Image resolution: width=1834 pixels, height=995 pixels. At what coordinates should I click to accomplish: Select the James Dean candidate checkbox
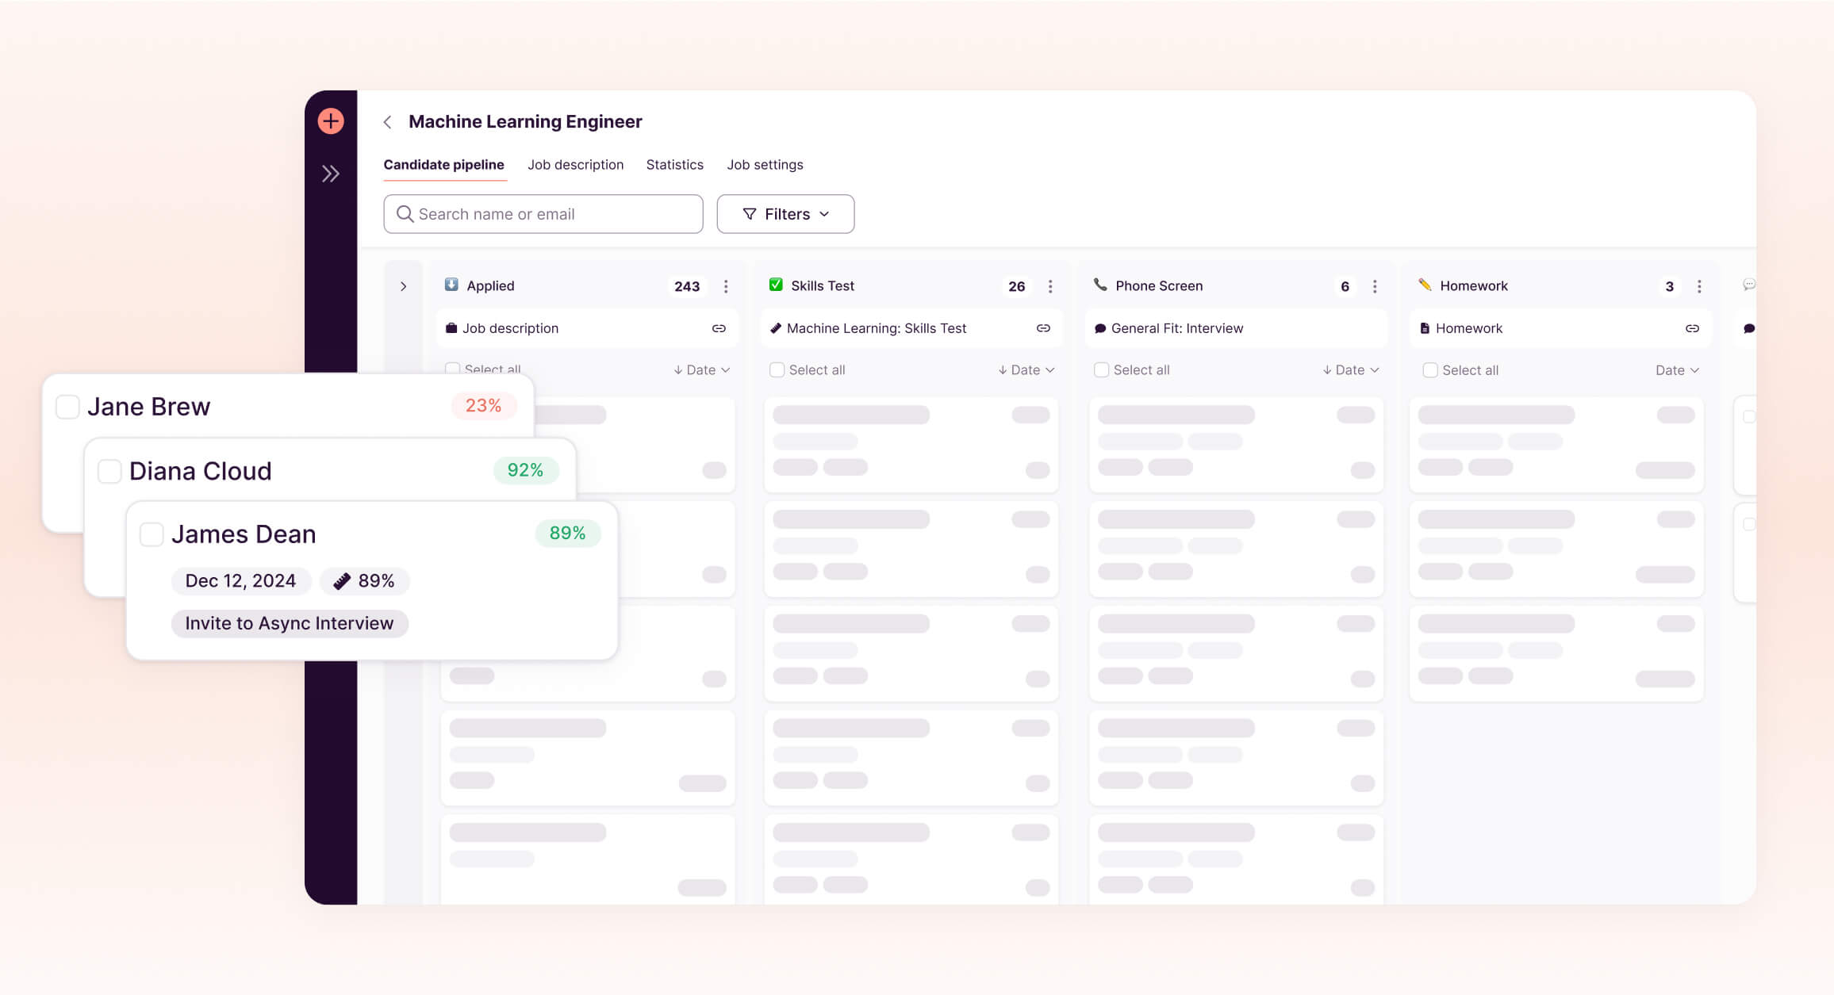[152, 534]
